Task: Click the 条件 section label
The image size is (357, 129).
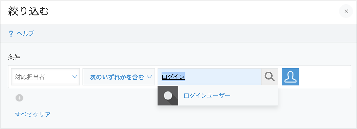Action: click(x=14, y=57)
